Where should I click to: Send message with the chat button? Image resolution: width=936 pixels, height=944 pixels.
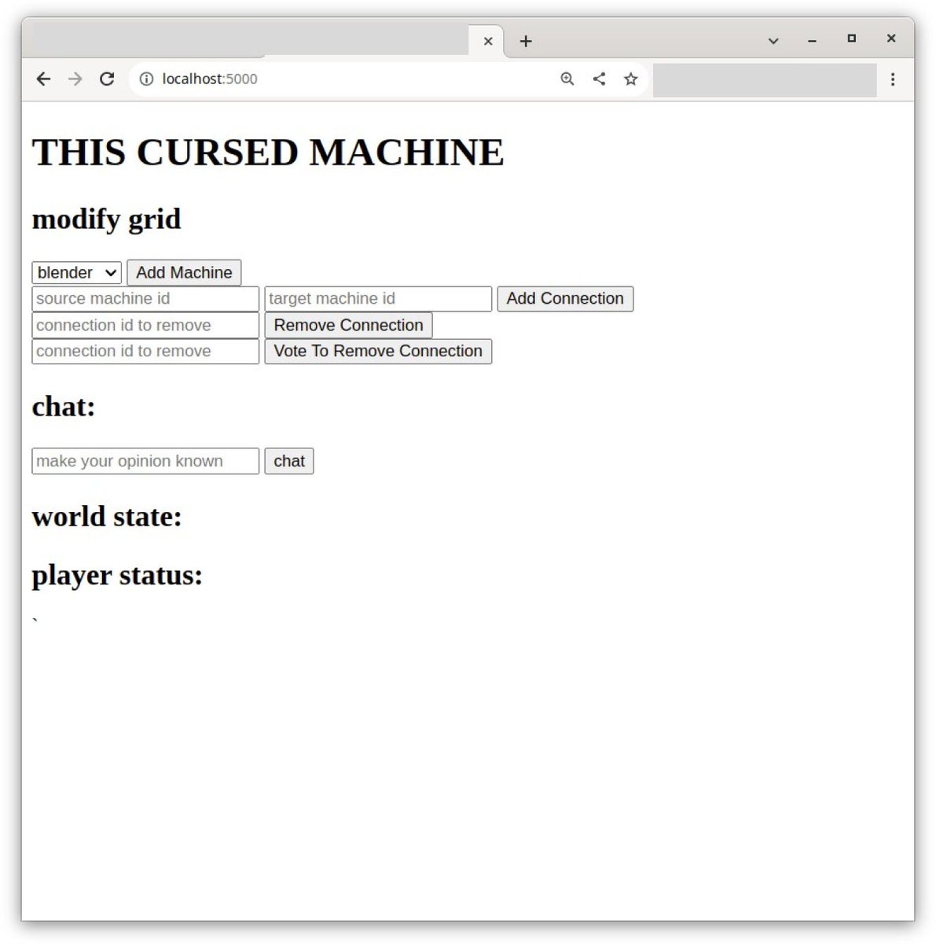click(289, 461)
